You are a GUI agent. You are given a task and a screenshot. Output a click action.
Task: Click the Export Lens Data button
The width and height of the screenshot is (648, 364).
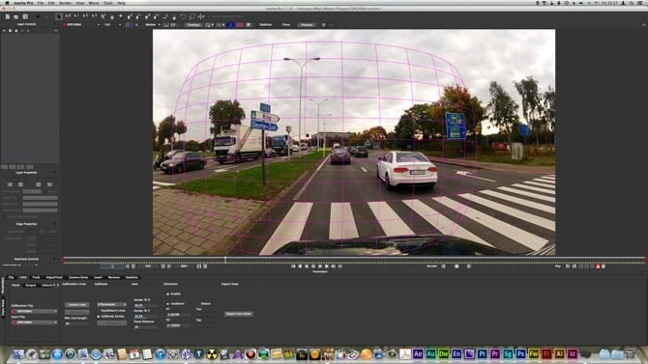coord(239,314)
